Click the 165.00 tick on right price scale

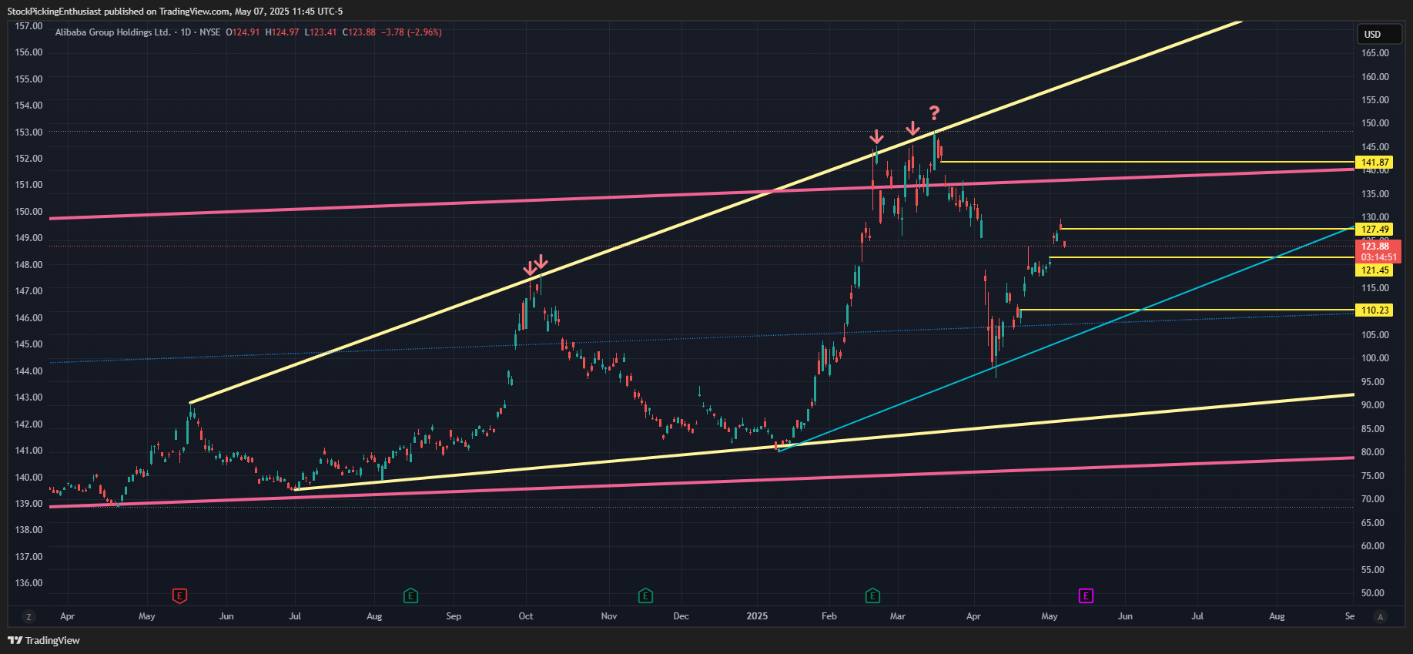[1375, 53]
